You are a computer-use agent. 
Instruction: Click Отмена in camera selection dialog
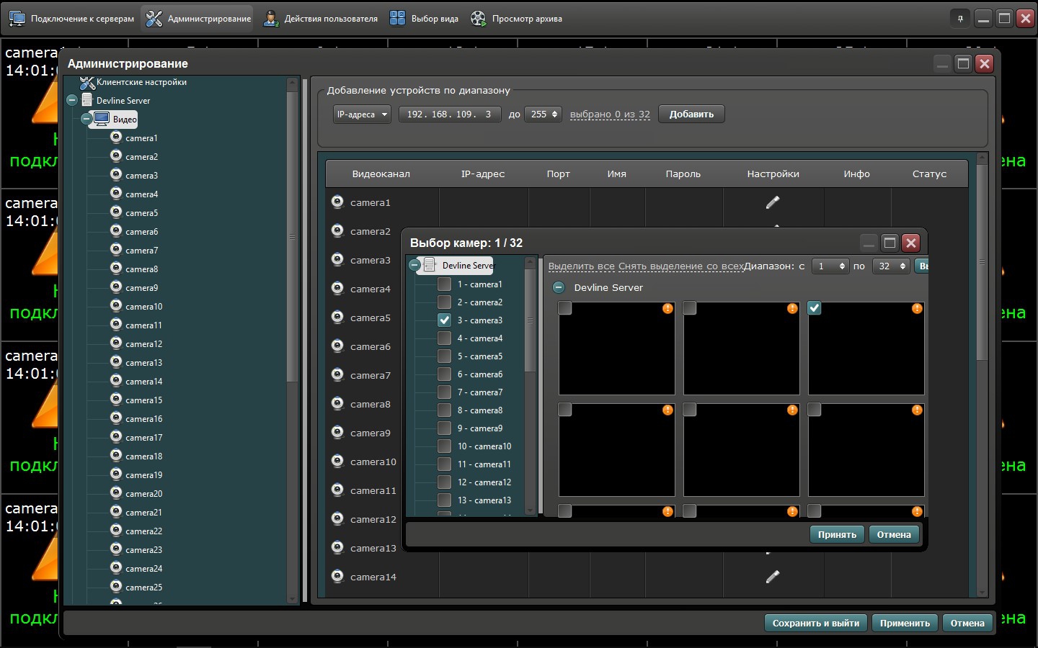click(x=894, y=534)
